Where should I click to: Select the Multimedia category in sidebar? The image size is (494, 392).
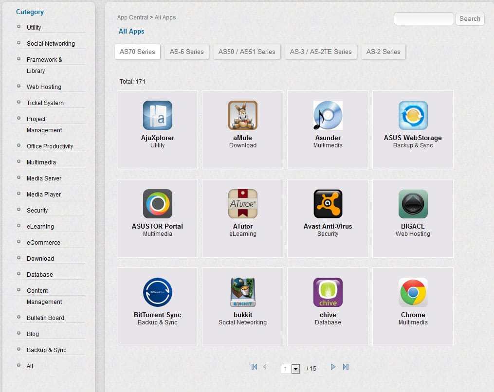[41, 162]
